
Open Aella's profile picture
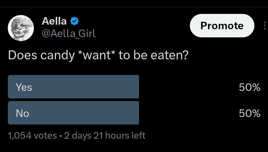click(21, 28)
